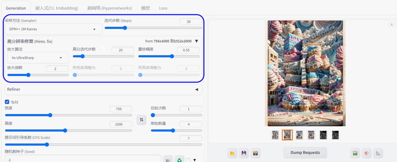Tick the extra seed checkbox beside recycle icon
This screenshot has width=397, height=162.
[x=188, y=160]
